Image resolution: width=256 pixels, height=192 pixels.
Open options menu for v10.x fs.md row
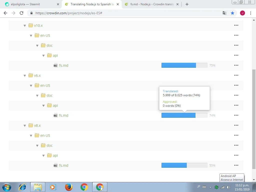pos(236,65)
